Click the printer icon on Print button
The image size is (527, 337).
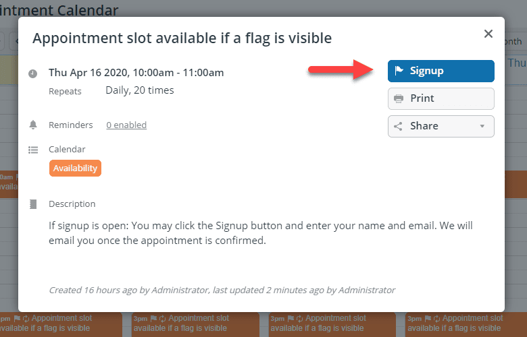(399, 98)
